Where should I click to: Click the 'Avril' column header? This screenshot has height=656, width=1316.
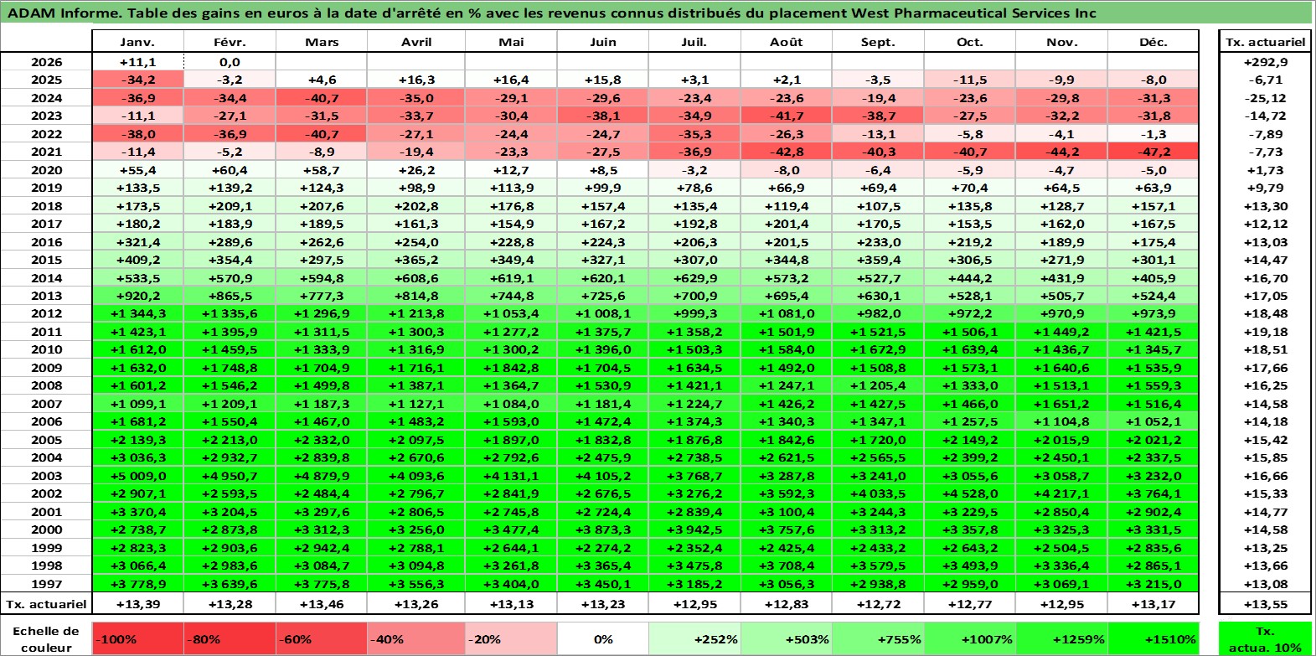point(416,42)
